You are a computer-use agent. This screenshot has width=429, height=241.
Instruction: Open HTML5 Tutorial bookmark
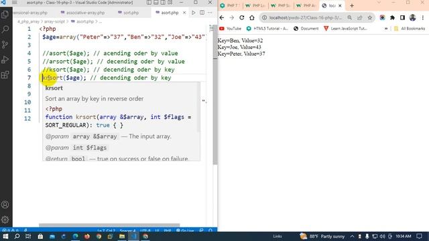pos(267,28)
